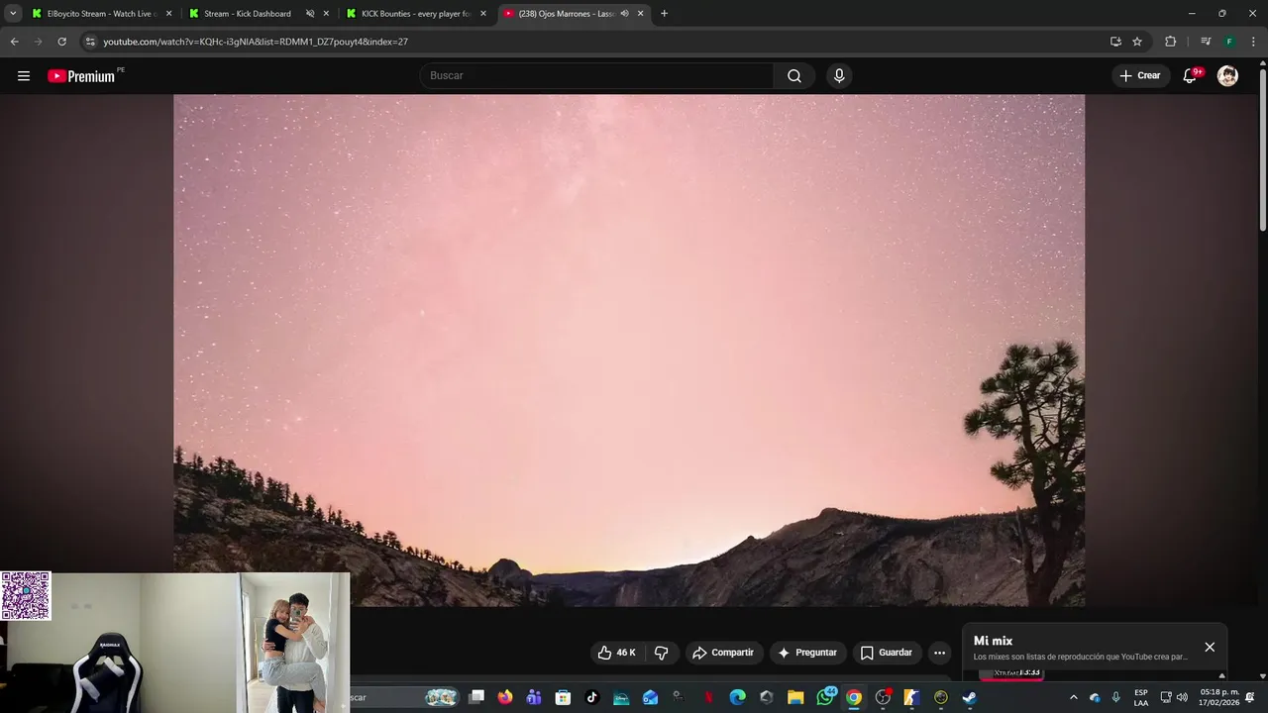1268x713 pixels.
Task: Switch to ElBoycito Stream tab
Action: point(102,14)
